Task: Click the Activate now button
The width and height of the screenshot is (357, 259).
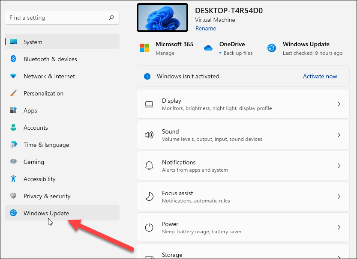Action: [320, 76]
